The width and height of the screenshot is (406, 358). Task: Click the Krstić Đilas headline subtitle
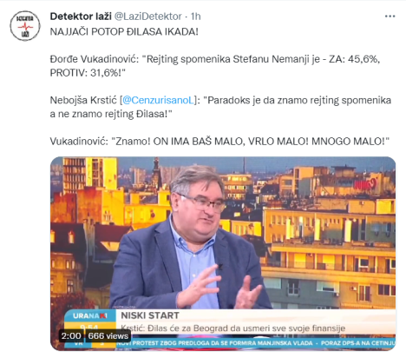coord(233,328)
